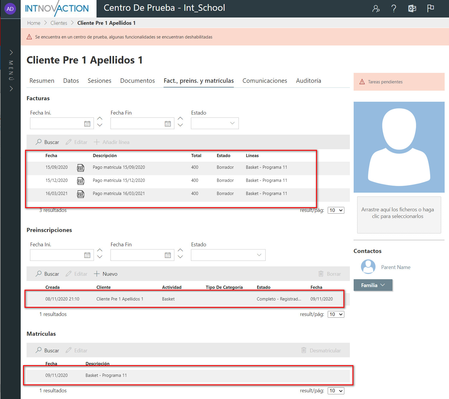Select matrícula row Basket - Programa 11
This screenshot has height=399, width=449.
(x=188, y=375)
